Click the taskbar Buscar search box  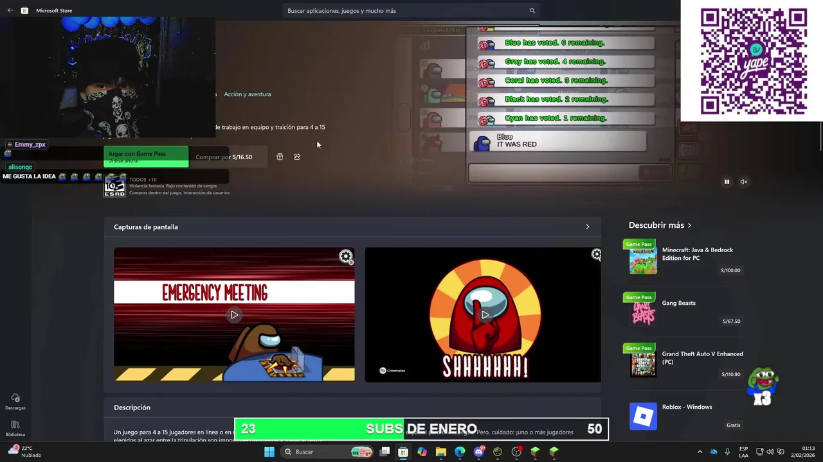[x=328, y=452]
